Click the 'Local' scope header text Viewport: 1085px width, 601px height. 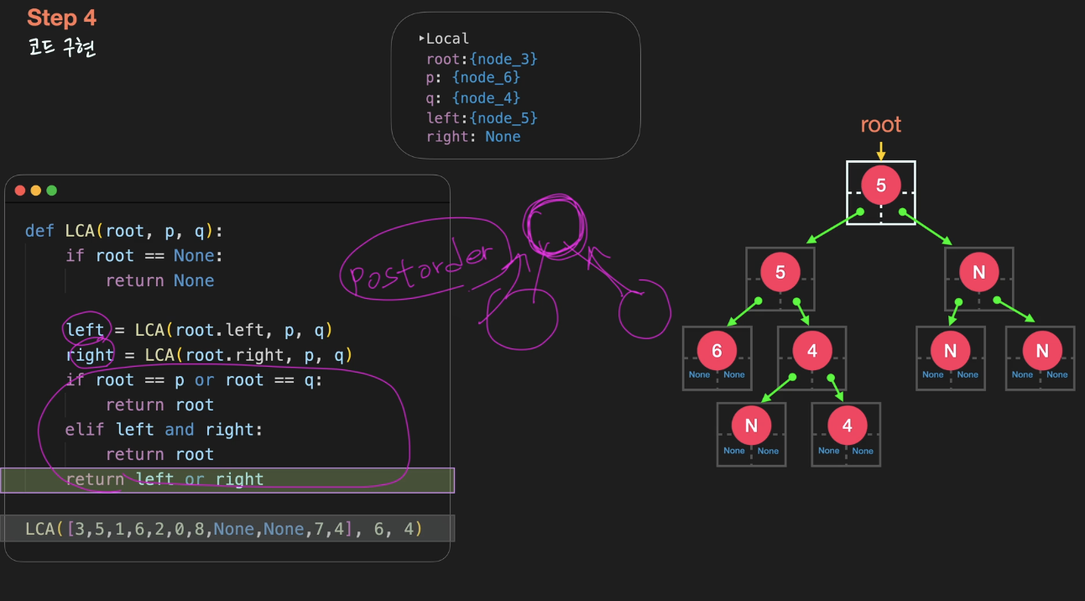(448, 39)
